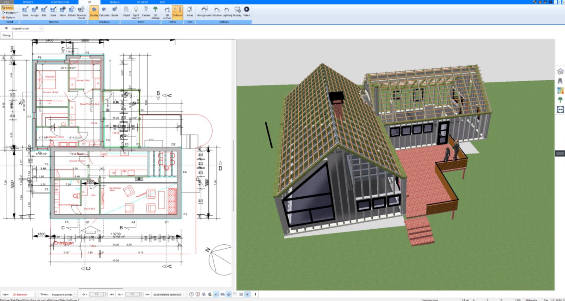Click the dx input field

coord(97,294)
